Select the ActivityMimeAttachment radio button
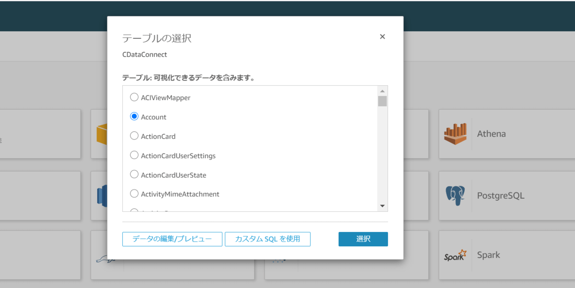 coord(134,194)
